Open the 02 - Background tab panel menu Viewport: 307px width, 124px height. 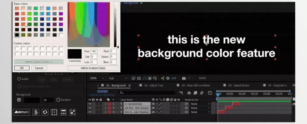click(x=129, y=86)
